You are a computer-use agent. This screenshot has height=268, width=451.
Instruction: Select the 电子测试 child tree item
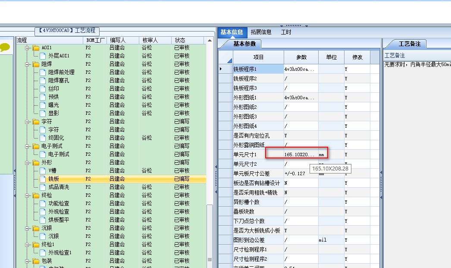[x=59, y=154]
